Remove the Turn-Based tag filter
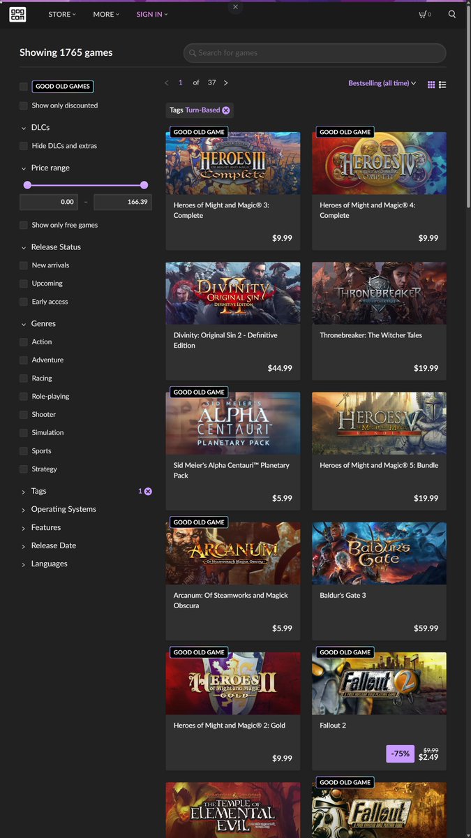 click(x=226, y=110)
